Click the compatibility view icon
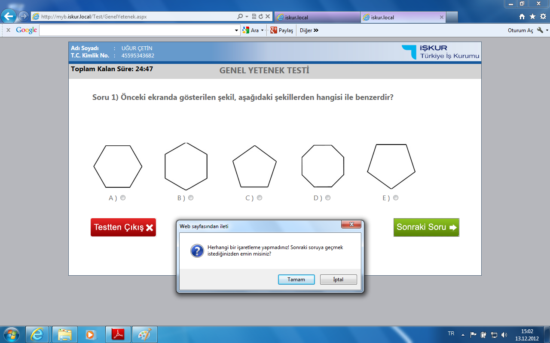 [x=254, y=17]
